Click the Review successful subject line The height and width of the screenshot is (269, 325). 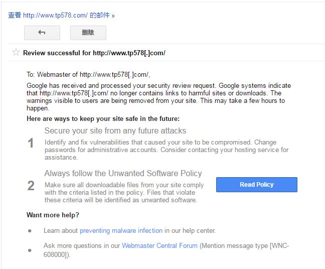pos(94,53)
